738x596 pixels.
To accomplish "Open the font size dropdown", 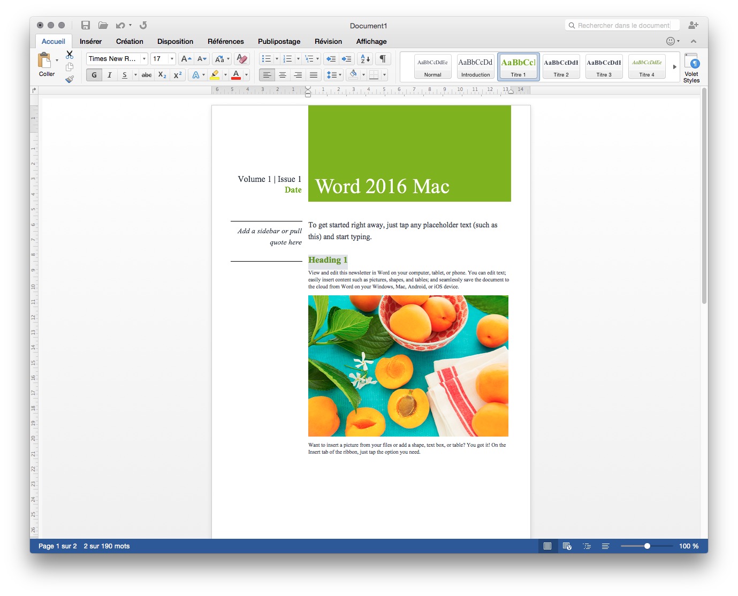I will click(x=172, y=59).
